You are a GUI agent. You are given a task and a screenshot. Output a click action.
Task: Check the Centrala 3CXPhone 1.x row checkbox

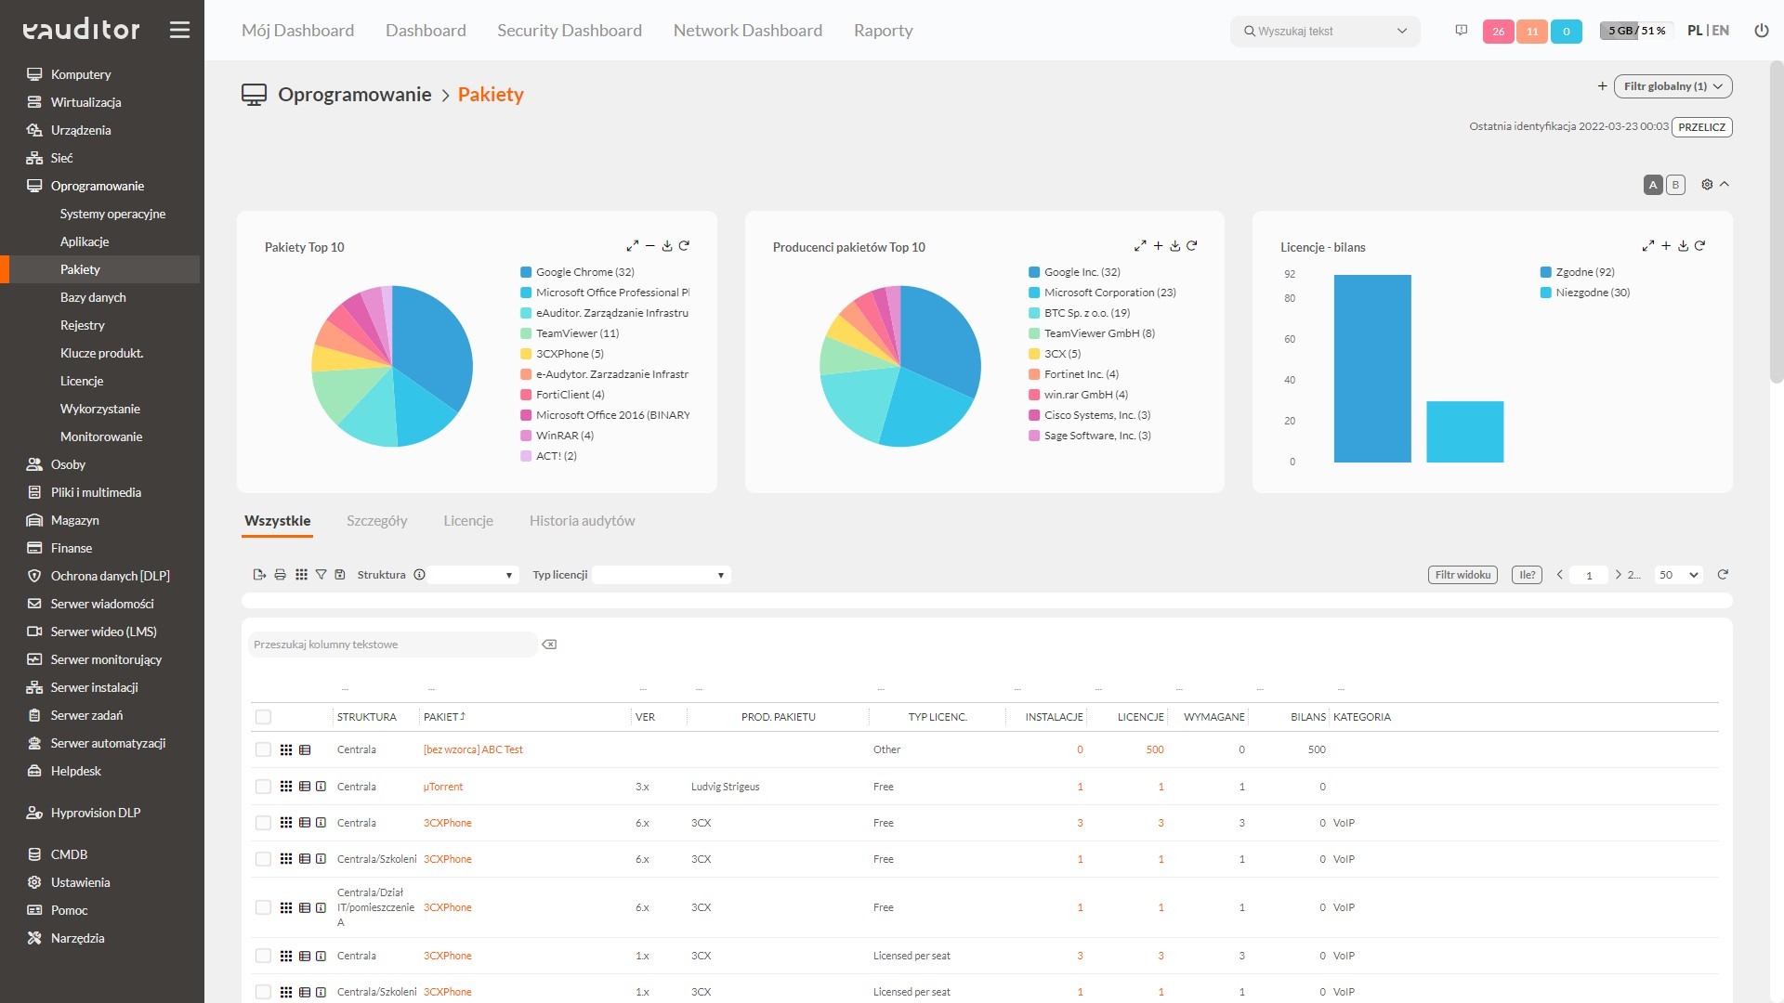(263, 956)
